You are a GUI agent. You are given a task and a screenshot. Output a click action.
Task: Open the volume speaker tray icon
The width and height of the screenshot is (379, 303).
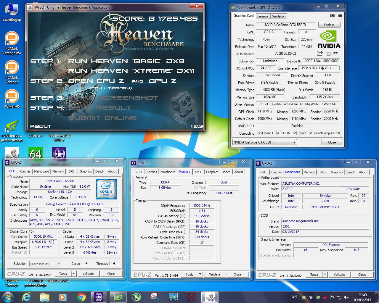click(346, 297)
